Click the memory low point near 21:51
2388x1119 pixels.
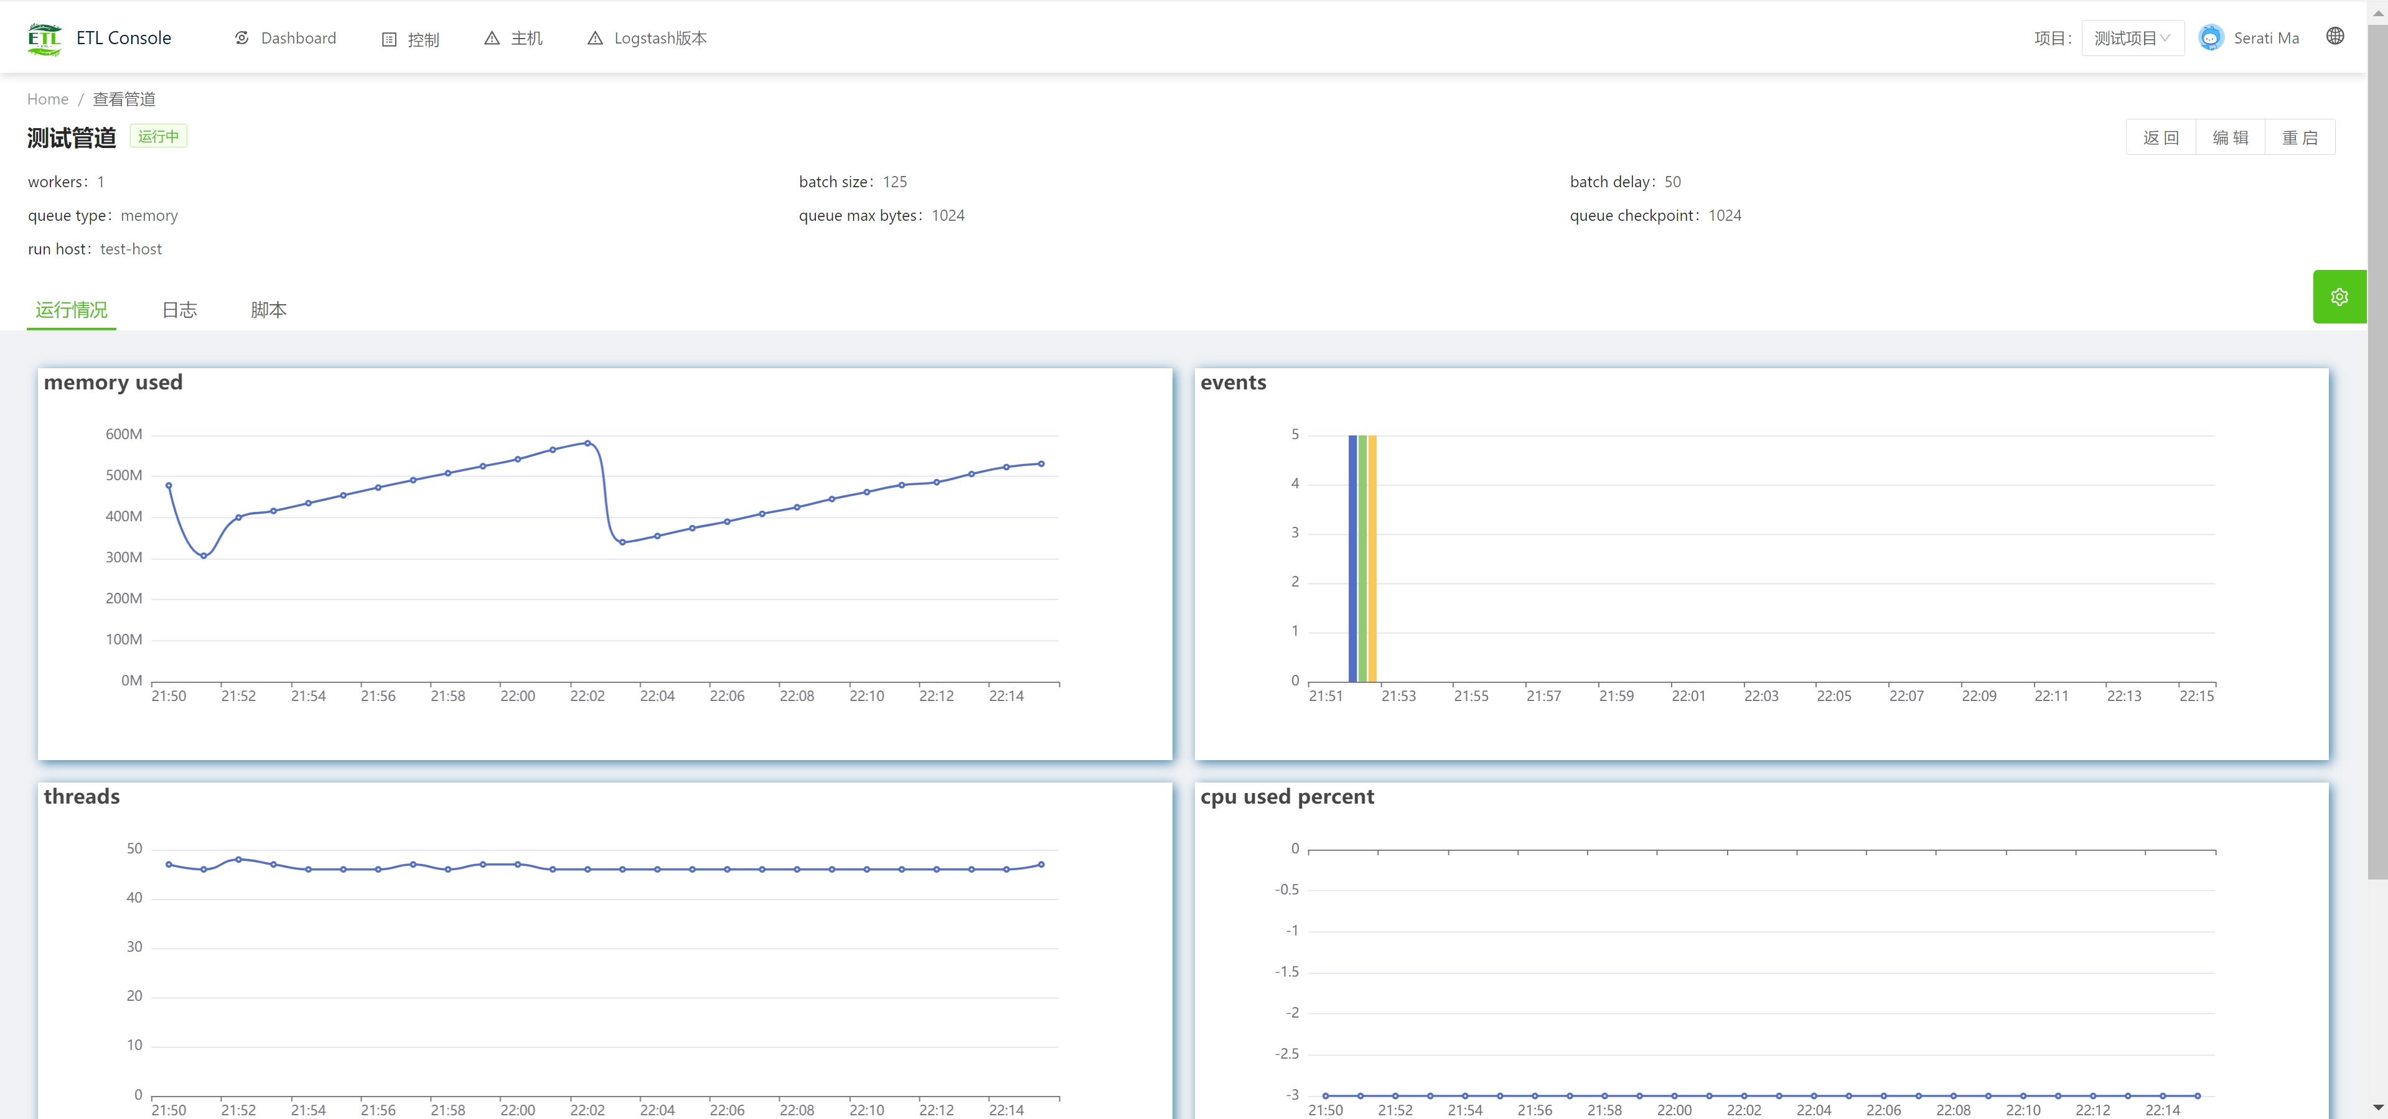(204, 556)
